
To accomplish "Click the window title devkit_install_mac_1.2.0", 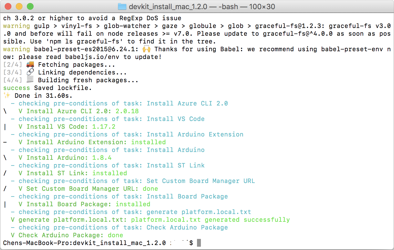I will [x=168, y=7].
